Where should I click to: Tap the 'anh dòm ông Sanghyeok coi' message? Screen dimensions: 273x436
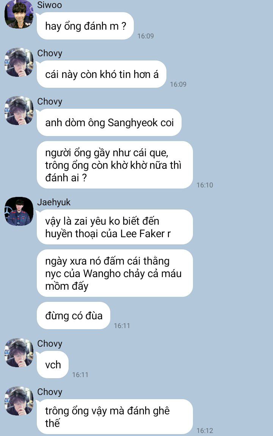pyautogui.click(x=109, y=123)
